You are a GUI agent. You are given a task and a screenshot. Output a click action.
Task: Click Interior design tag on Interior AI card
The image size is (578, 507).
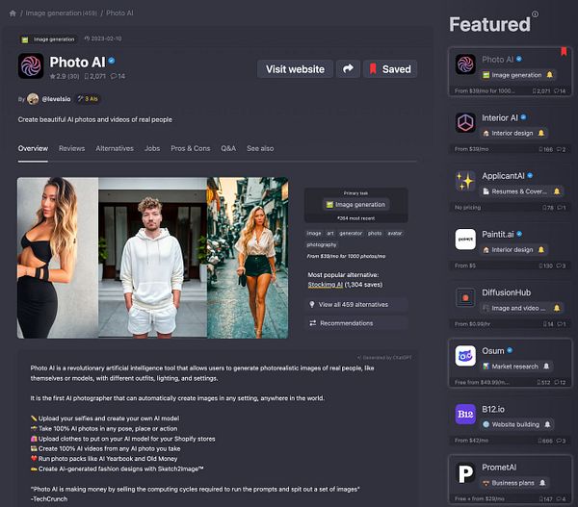click(x=509, y=134)
